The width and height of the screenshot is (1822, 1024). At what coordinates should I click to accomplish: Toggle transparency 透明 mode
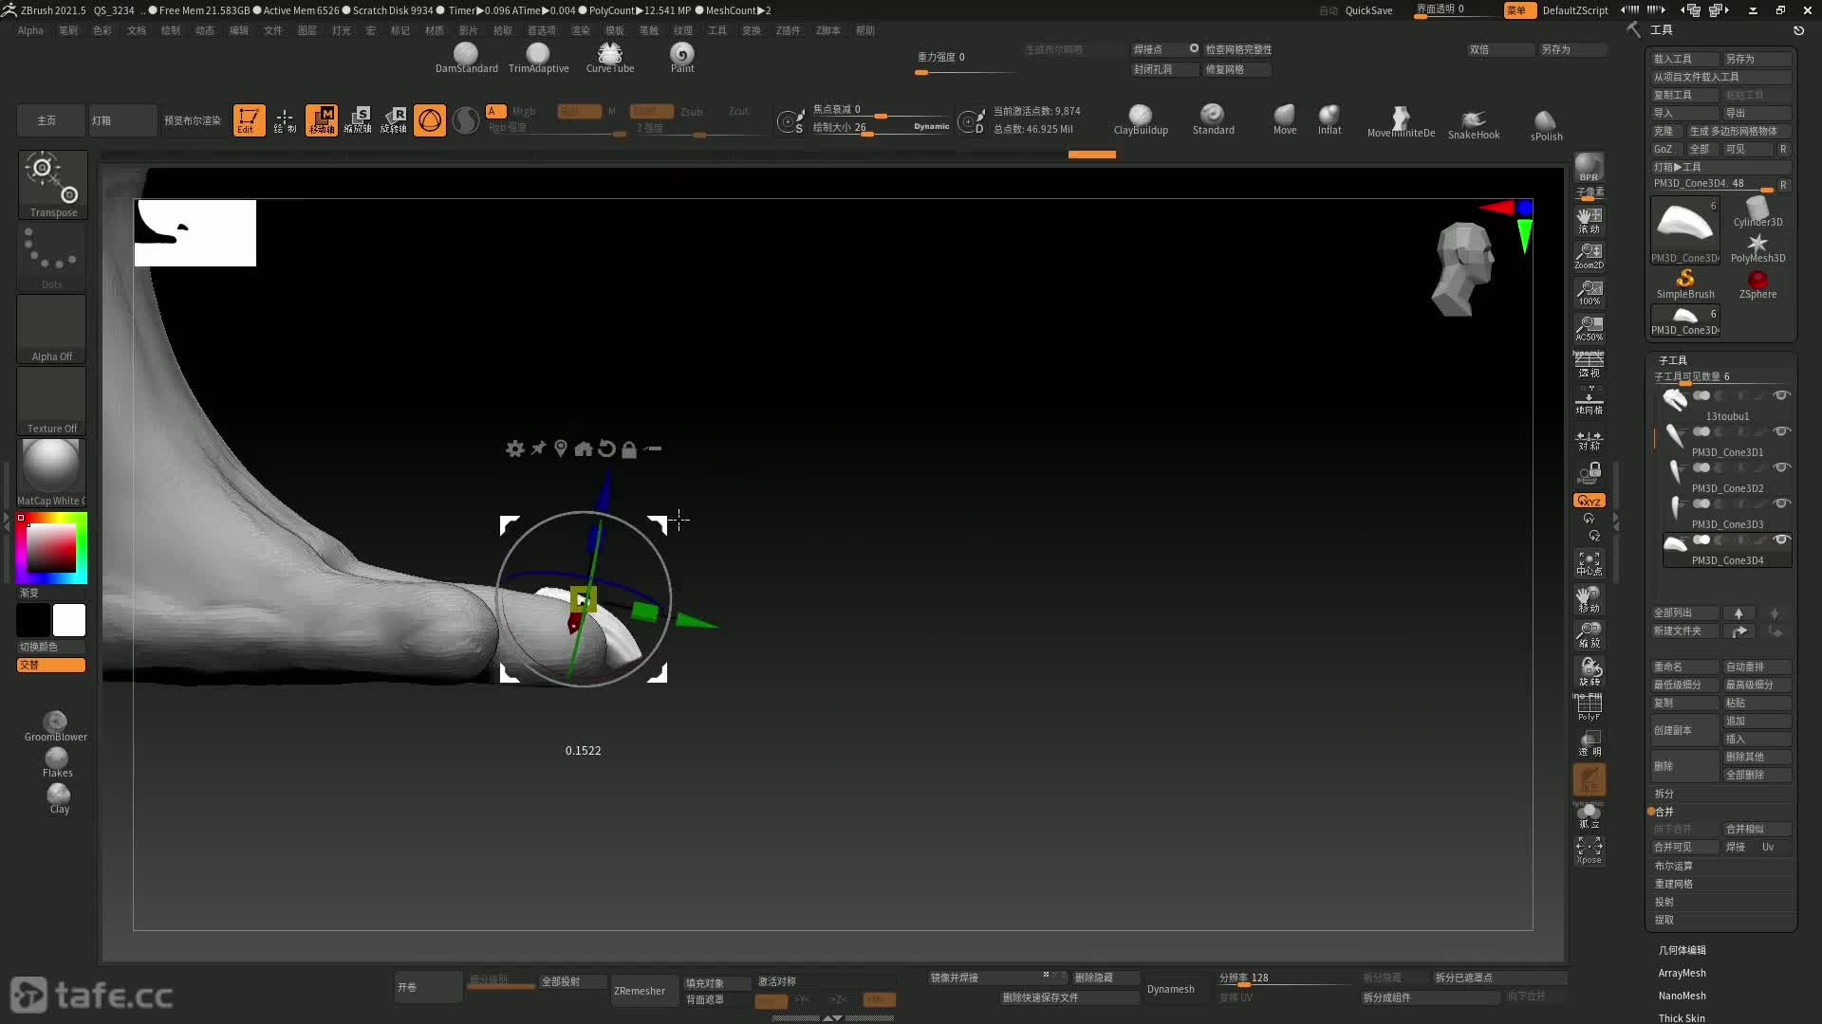pyautogui.click(x=1589, y=743)
